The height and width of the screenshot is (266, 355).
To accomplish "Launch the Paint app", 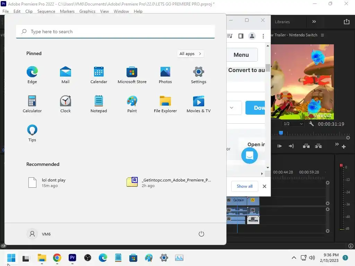I will [x=132, y=104].
